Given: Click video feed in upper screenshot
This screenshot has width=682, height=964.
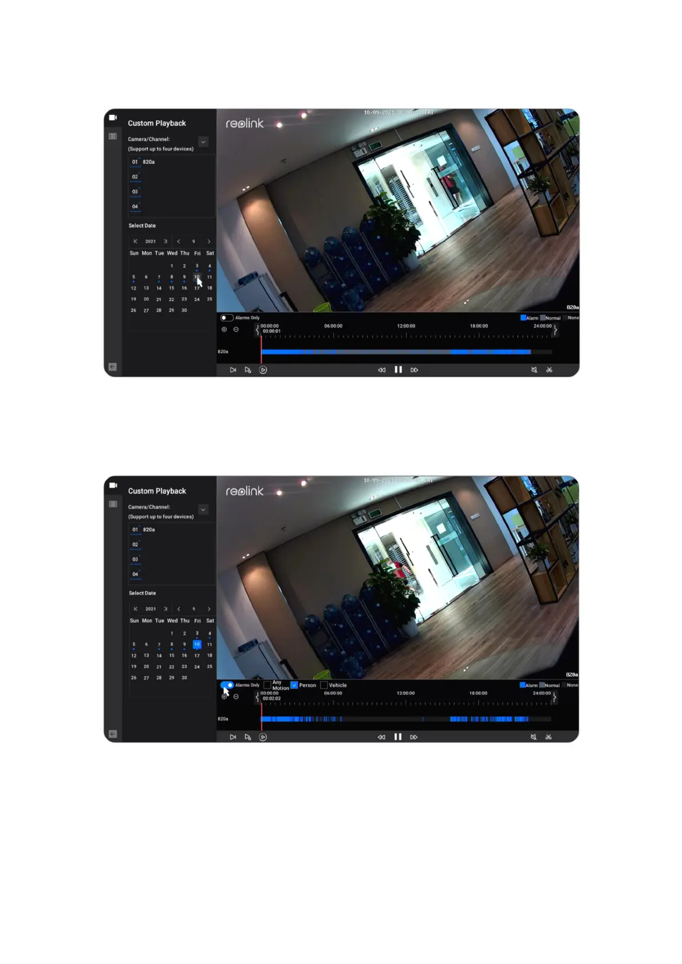Looking at the screenshot, I should tap(398, 210).
